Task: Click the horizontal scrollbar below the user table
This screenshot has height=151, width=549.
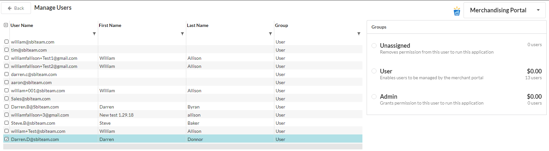Action: (x=183, y=146)
